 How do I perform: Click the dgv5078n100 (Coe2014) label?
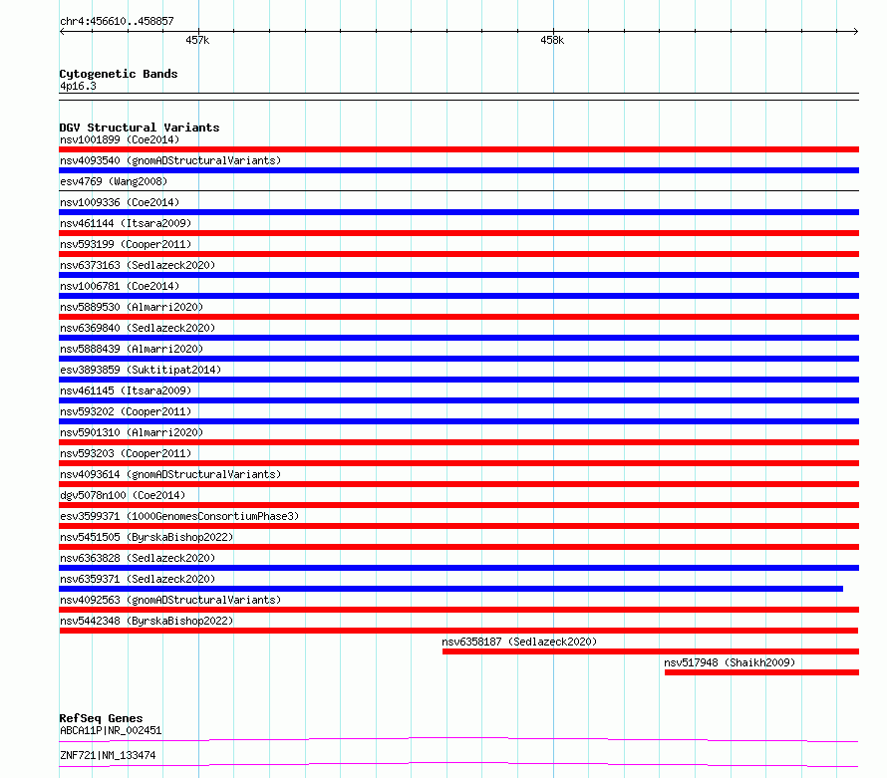[123, 495]
